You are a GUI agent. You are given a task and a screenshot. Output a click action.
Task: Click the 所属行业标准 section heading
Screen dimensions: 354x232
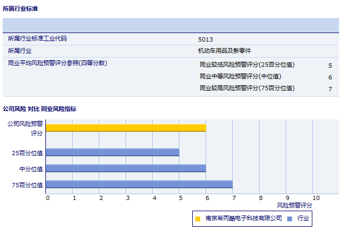pos(20,9)
